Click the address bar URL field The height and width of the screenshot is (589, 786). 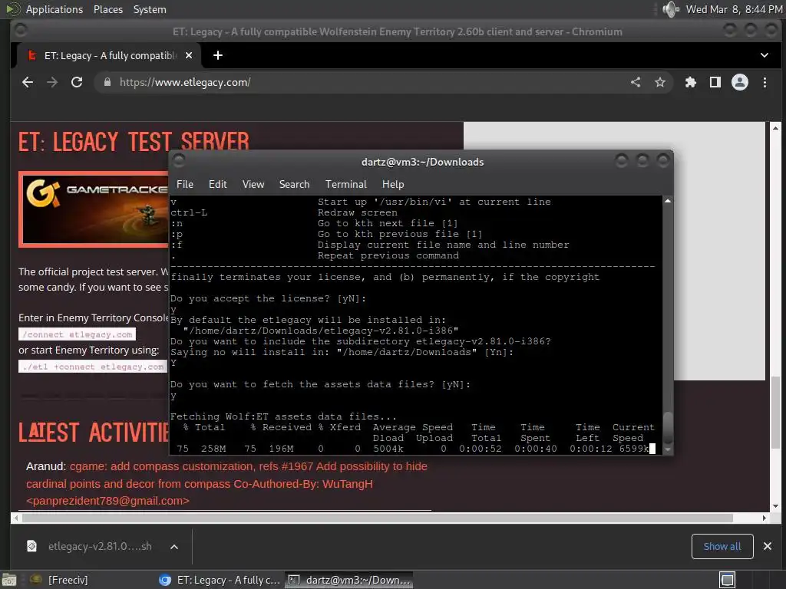pyautogui.click(x=371, y=82)
